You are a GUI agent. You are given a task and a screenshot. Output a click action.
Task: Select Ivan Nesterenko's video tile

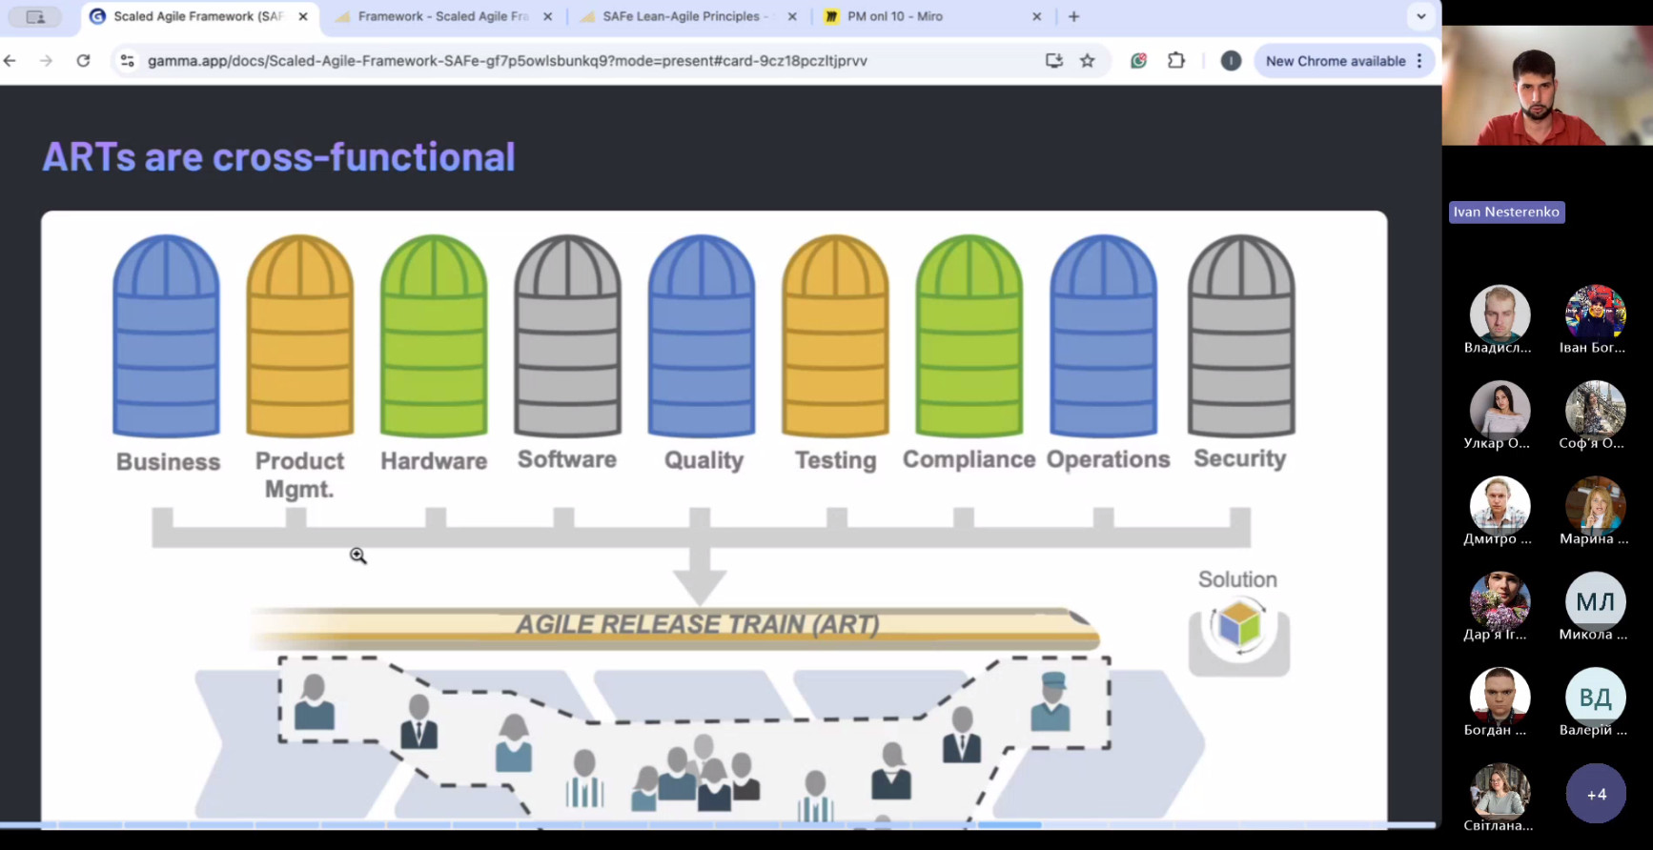pos(1546,86)
